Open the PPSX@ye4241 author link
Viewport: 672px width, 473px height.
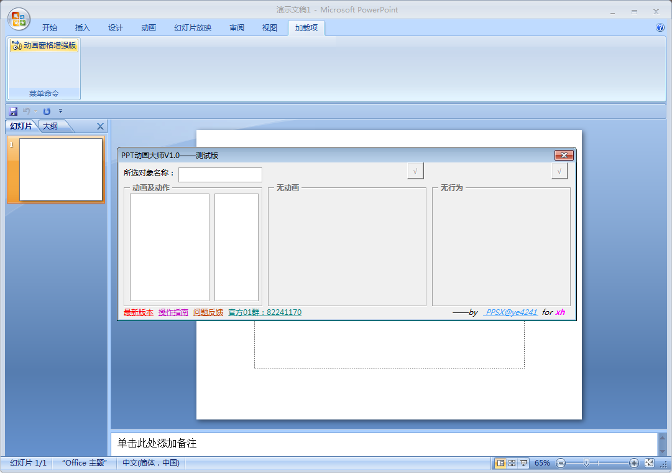510,312
